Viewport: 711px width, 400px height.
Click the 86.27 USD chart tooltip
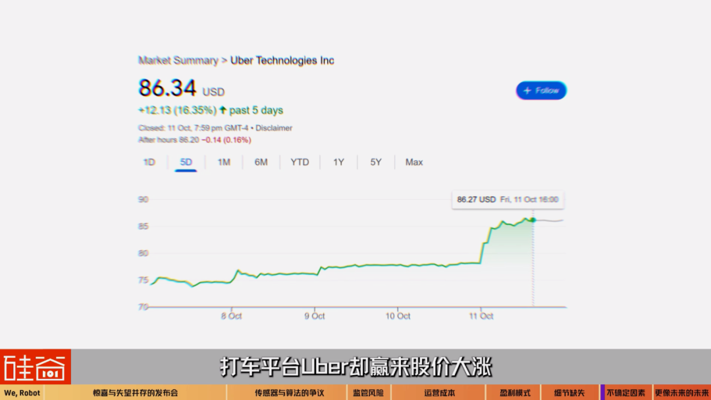tap(508, 200)
